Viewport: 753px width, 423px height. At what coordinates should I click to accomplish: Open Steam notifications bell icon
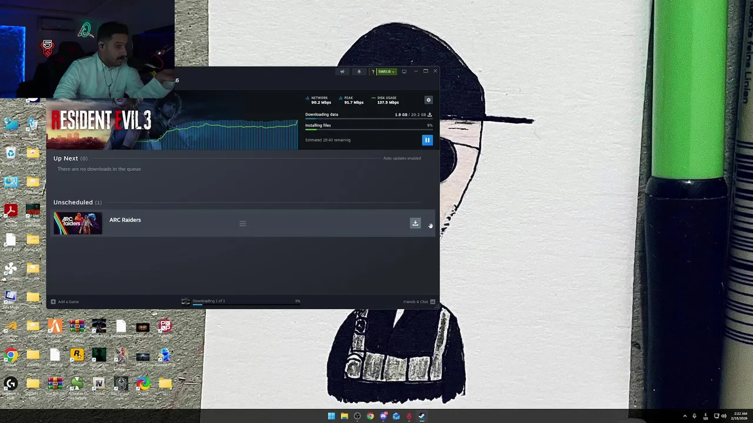pyautogui.click(x=359, y=72)
